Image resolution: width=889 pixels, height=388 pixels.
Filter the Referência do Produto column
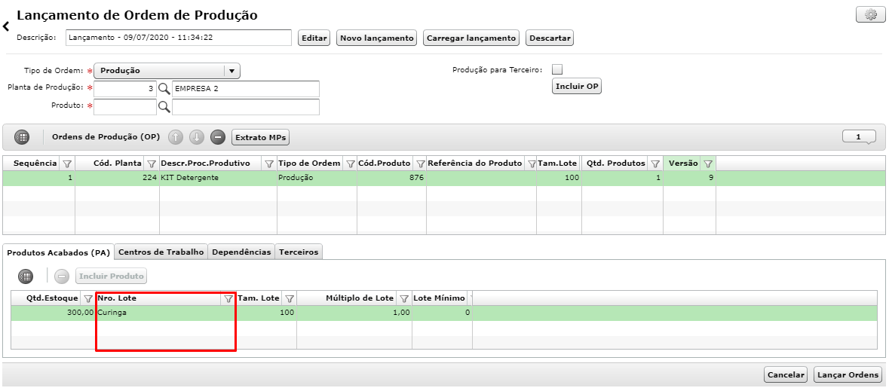point(532,163)
